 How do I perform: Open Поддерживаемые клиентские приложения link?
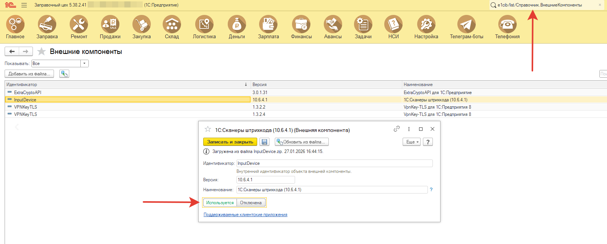[x=245, y=215]
